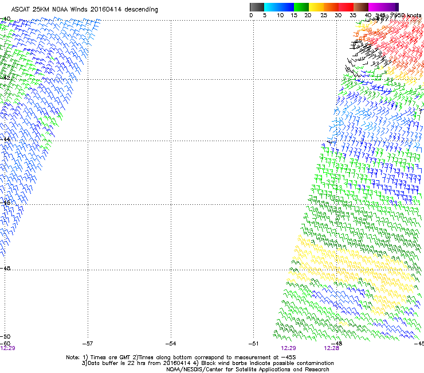Select the yellow 20-25 knots color segment
This screenshot has height=373, width=424.
(x=316, y=7)
